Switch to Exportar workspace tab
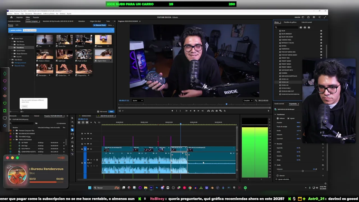 point(36,17)
